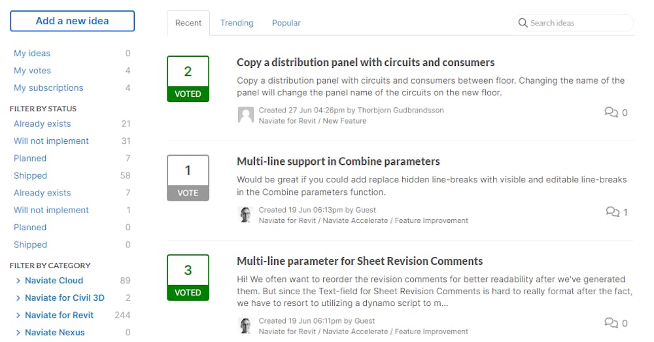Click Thorbjorn Gudbrandsson's avatar placeholder

point(246,114)
